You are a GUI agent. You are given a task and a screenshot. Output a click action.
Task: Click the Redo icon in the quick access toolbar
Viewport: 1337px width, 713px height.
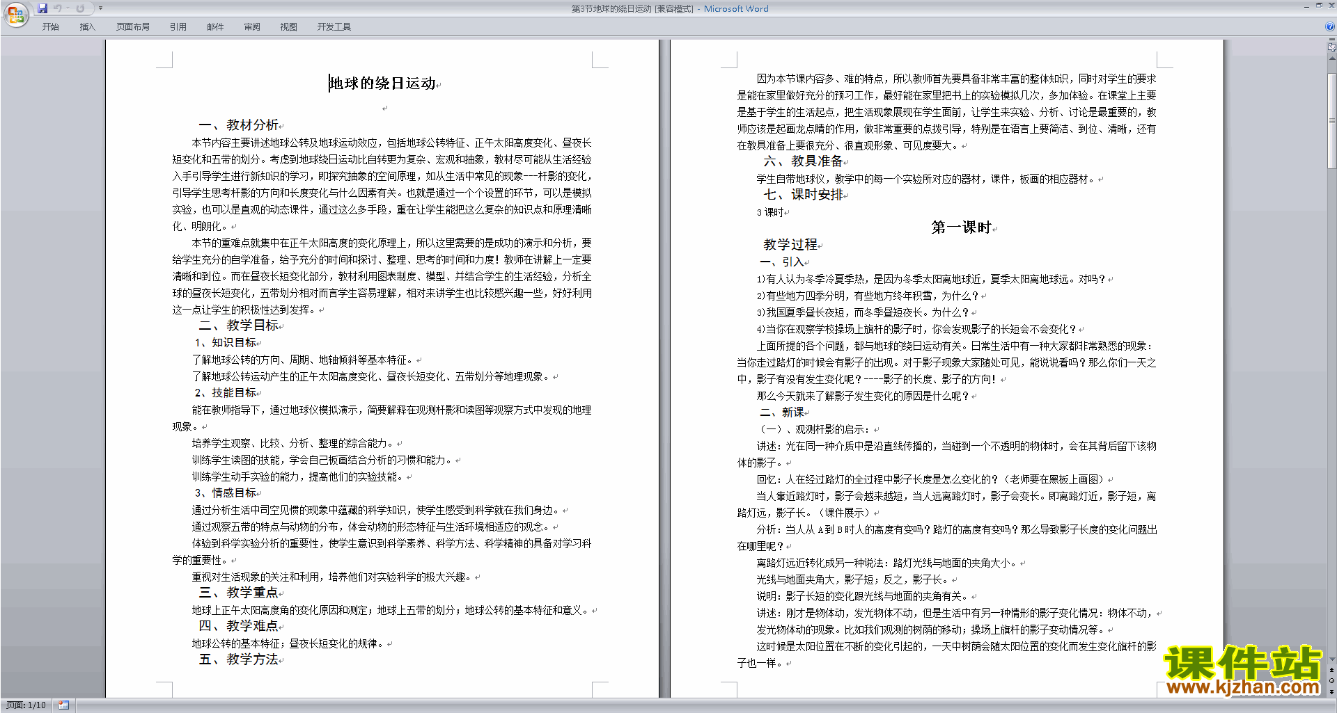[80, 8]
